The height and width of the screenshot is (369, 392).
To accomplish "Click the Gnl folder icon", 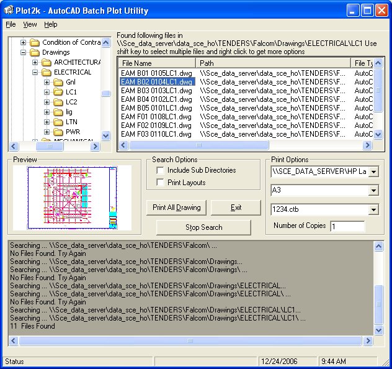I will click(x=58, y=82).
